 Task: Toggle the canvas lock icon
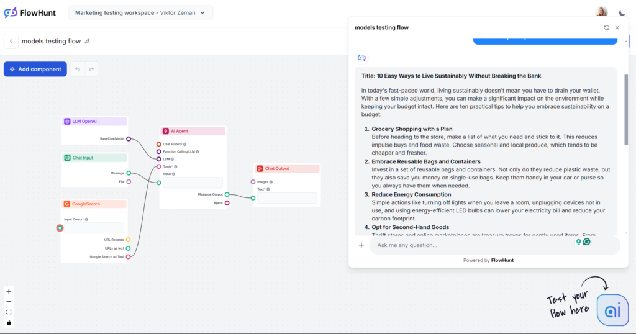(x=9, y=323)
